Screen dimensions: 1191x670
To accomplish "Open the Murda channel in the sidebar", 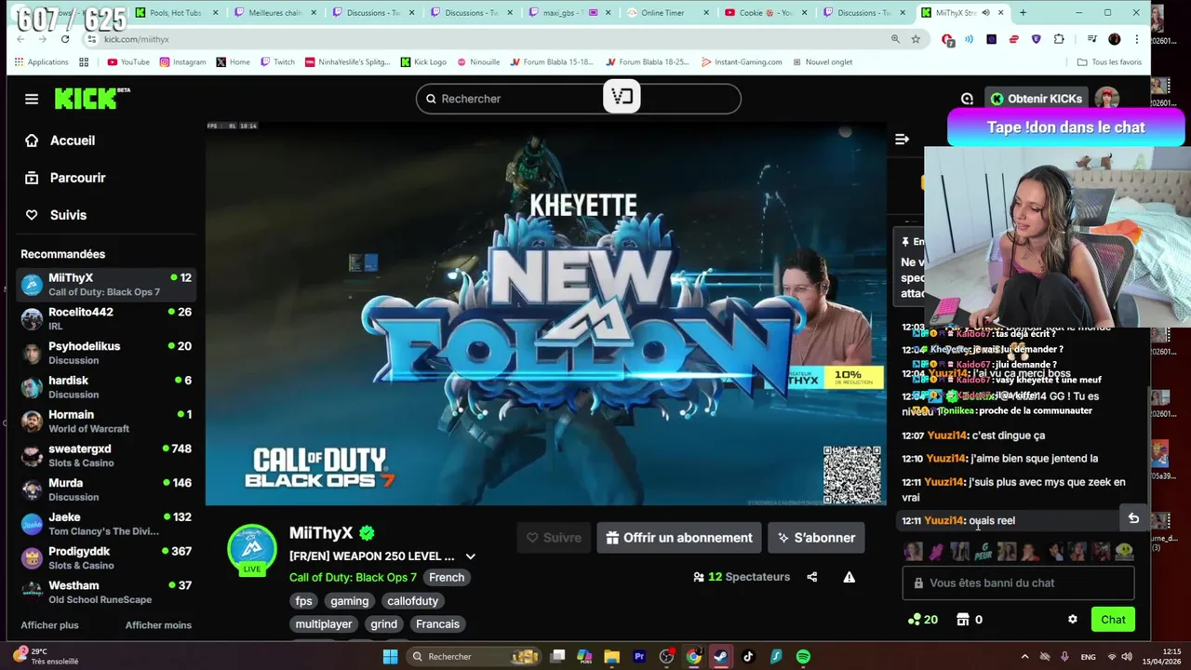I will pyautogui.click(x=106, y=489).
